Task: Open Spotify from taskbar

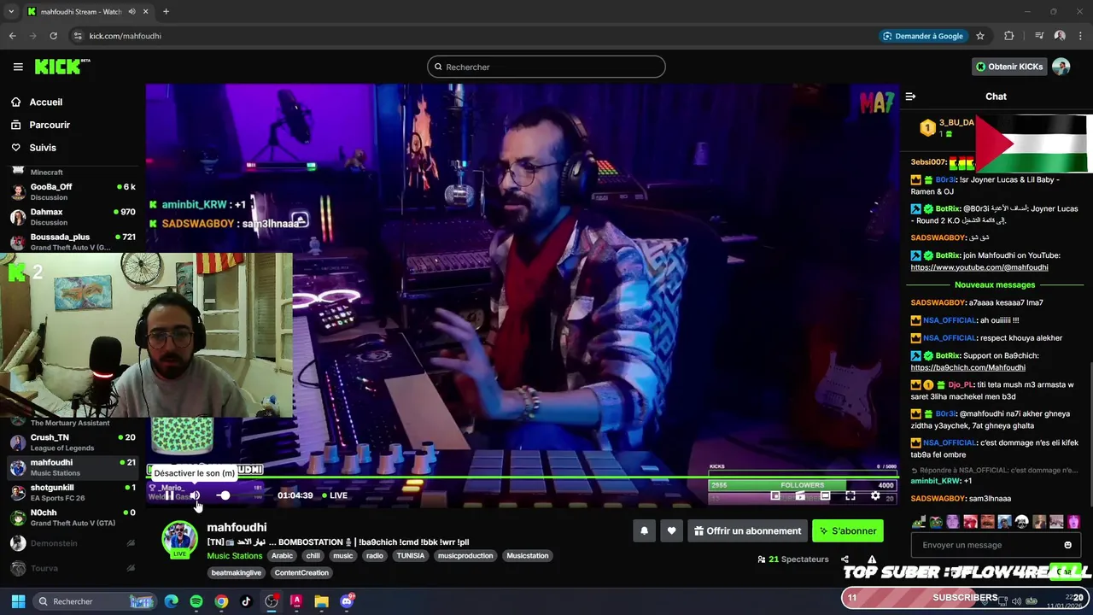Action: [196, 601]
